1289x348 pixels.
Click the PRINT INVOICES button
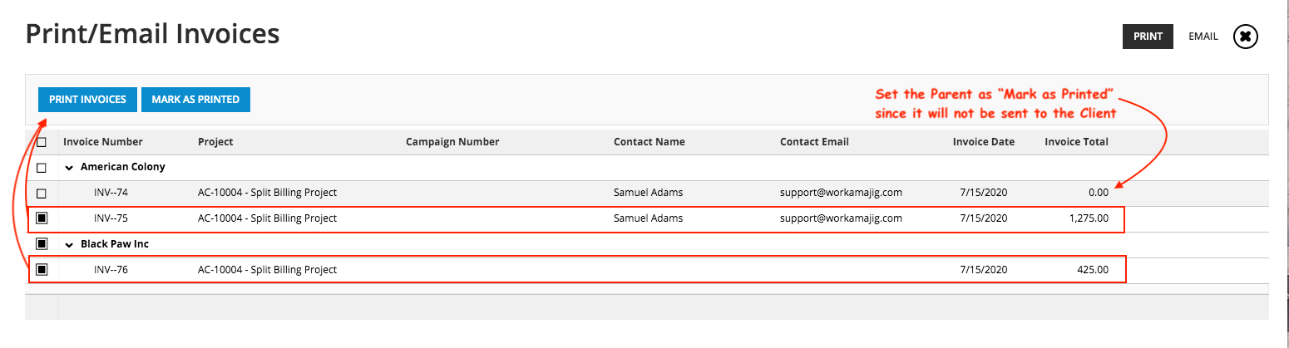tap(87, 100)
